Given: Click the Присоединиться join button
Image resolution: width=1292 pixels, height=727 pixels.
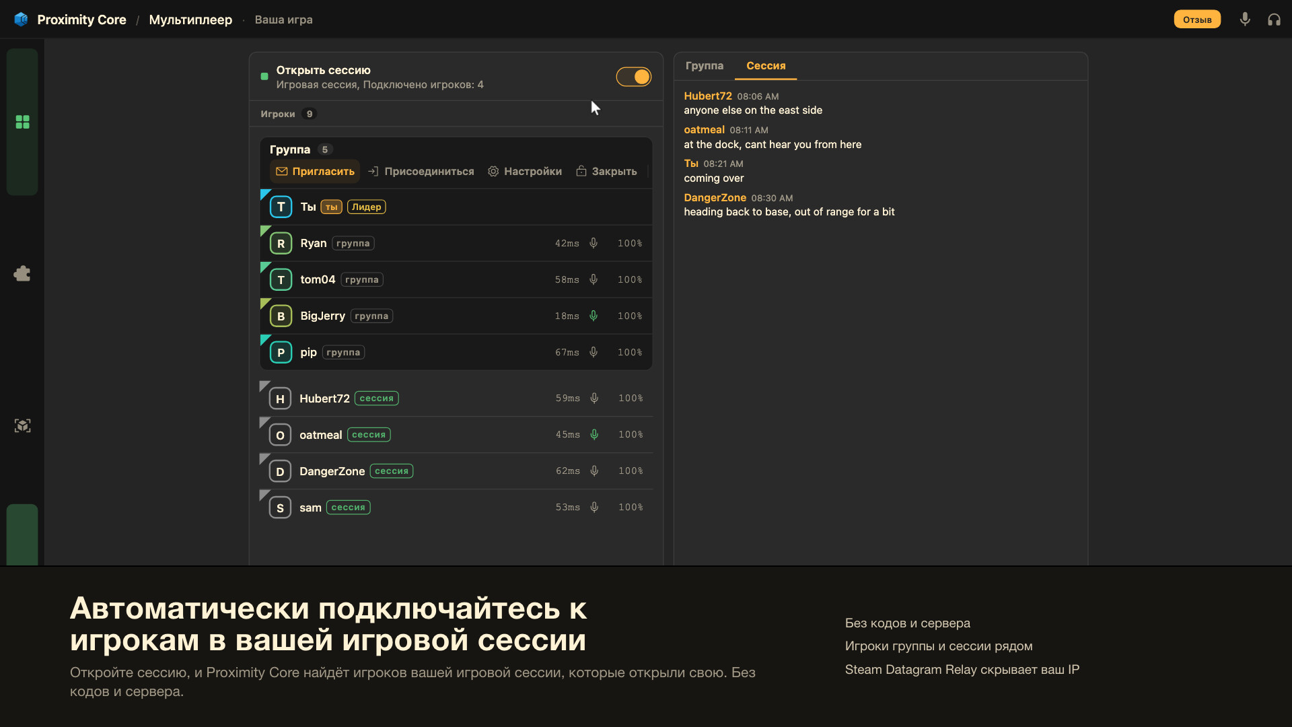Looking at the screenshot, I should tap(421, 172).
